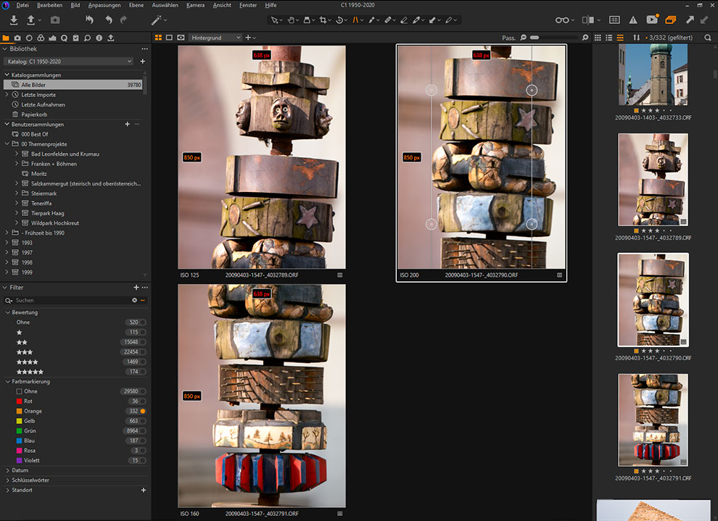Click plus button in Standort row

[x=144, y=490]
